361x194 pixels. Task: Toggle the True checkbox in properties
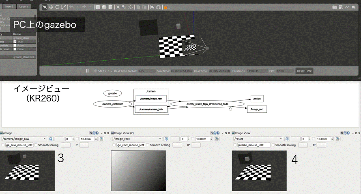15,42
